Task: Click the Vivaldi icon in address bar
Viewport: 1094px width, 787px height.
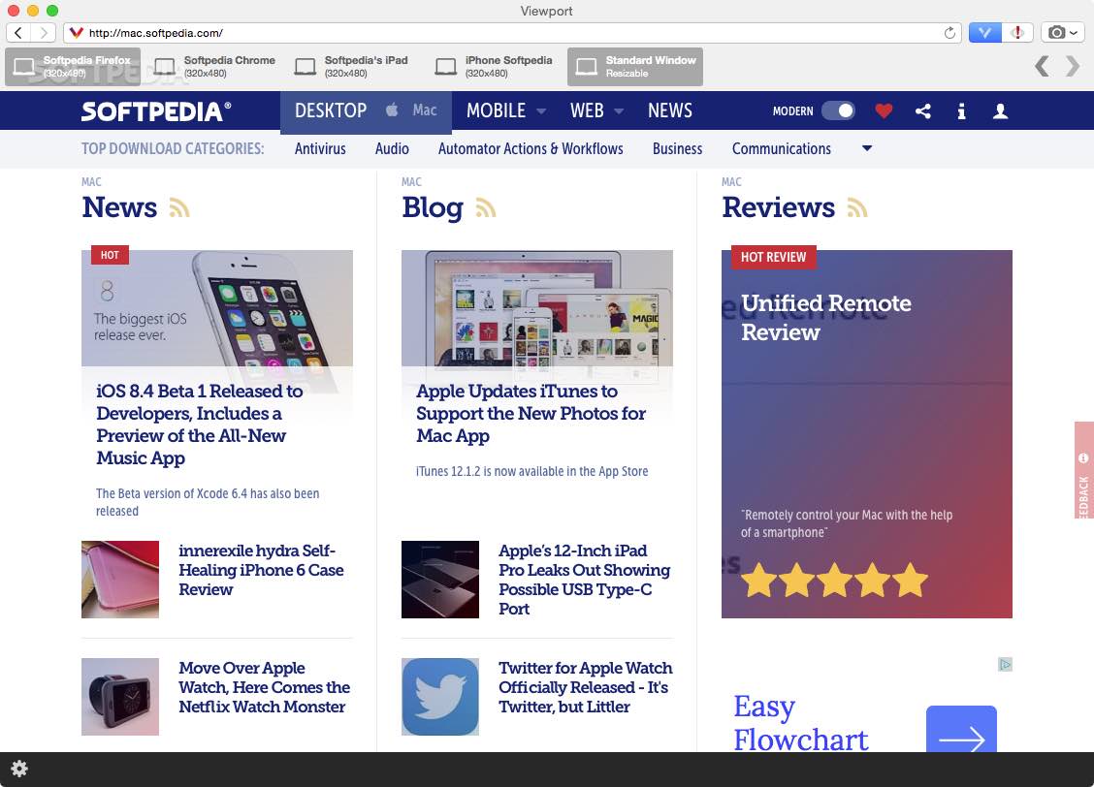Action: [x=76, y=33]
